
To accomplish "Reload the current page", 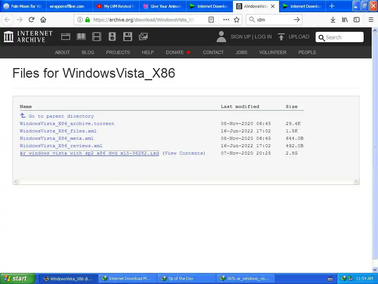I will pos(31,20).
